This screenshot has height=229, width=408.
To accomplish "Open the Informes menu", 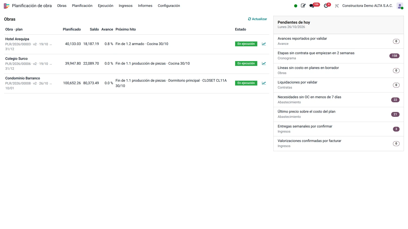I will pos(145,6).
